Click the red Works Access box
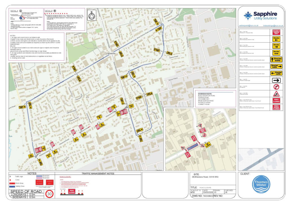Image resolution: width=291 pixels, height=205 pixels. pyautogui.click(x=39, y=182)
